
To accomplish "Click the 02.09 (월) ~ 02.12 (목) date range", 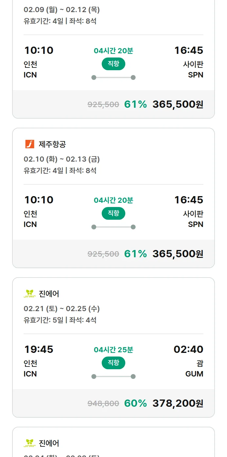I will point(62,10).
